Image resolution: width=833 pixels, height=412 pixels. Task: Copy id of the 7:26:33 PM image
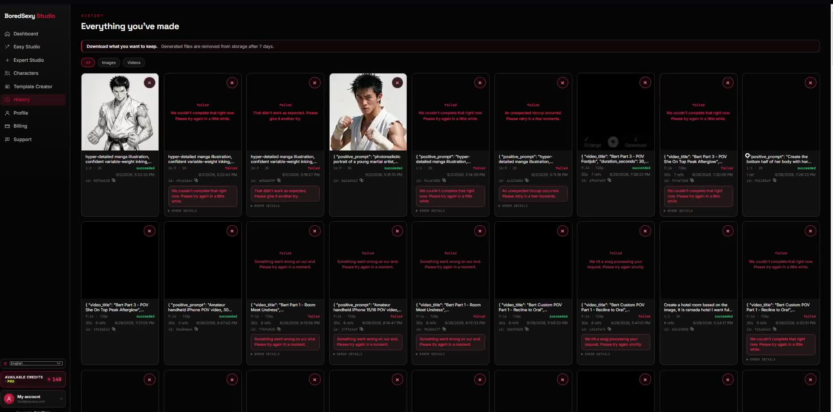click(774, 180)
